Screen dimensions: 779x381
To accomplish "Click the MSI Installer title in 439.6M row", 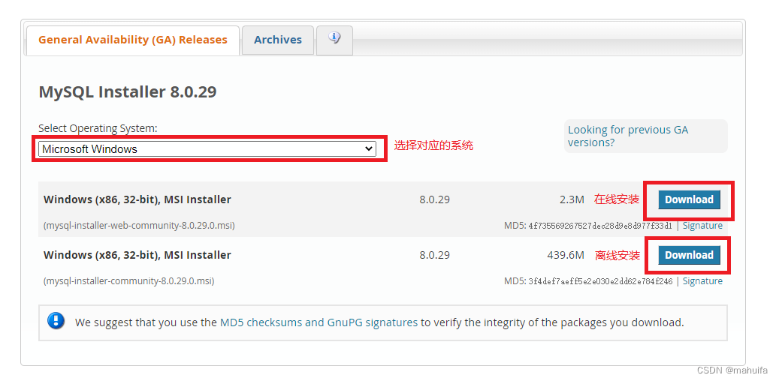I will tap(137, 256).
